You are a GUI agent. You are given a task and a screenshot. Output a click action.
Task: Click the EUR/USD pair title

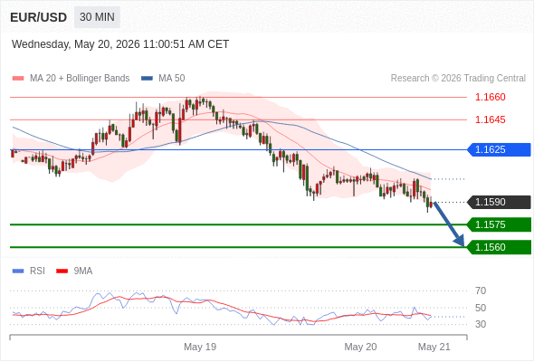point(39,17)
